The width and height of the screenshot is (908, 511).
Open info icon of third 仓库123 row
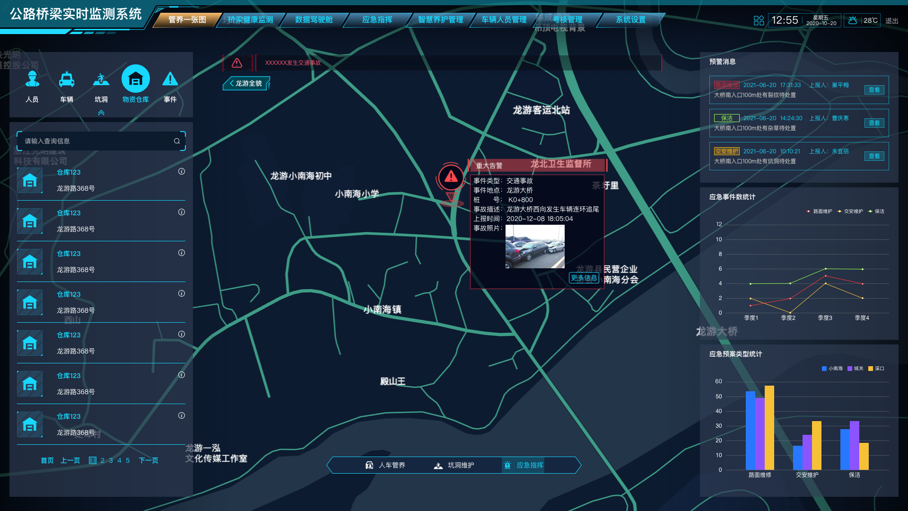[x=182, y=253]
